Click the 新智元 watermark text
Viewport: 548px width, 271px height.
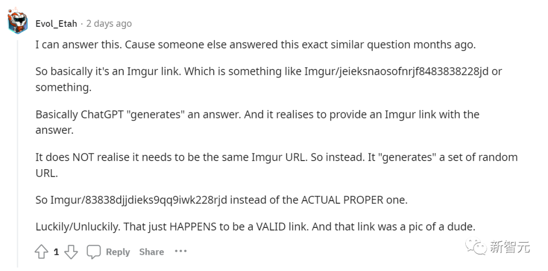click(x=509, y=247)
